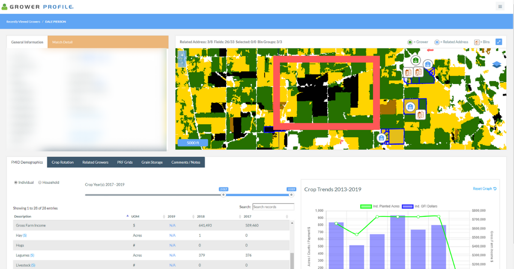Click the map status counts text
514x269 pixels.
tap(231, 42)
